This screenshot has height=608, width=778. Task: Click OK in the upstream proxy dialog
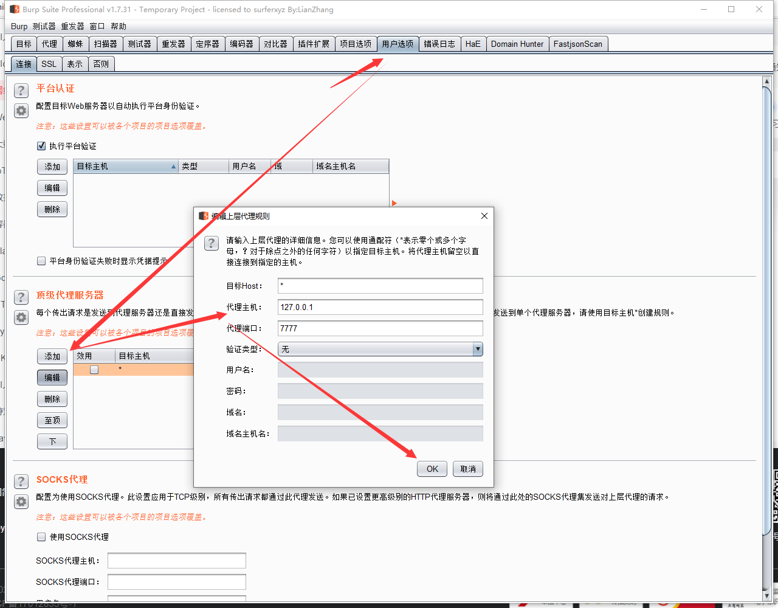coord(432,469)
